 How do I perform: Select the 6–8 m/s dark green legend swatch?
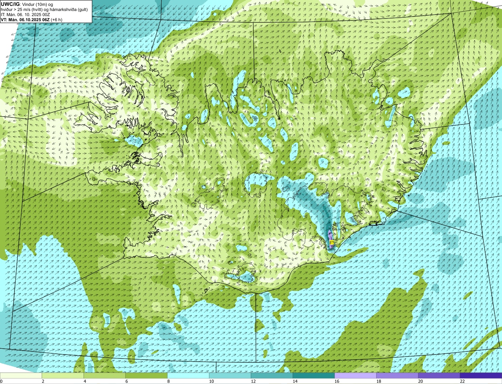(x=146, y=376)
